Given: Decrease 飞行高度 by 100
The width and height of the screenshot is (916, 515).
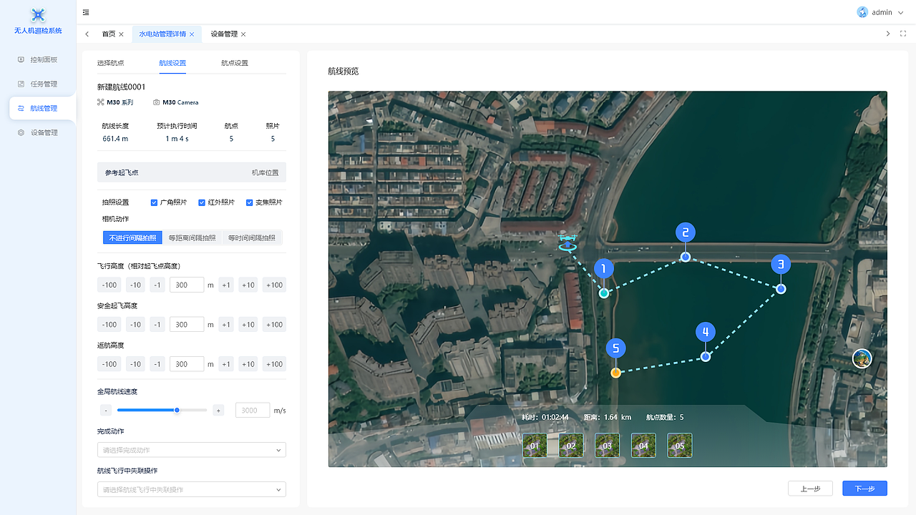Looking at the screenshot, I should pyautogui.click(x=109, y=285).
